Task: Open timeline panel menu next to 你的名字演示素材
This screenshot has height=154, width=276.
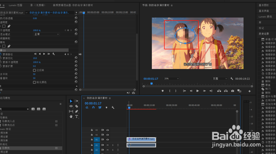Action: pos(110,98)
